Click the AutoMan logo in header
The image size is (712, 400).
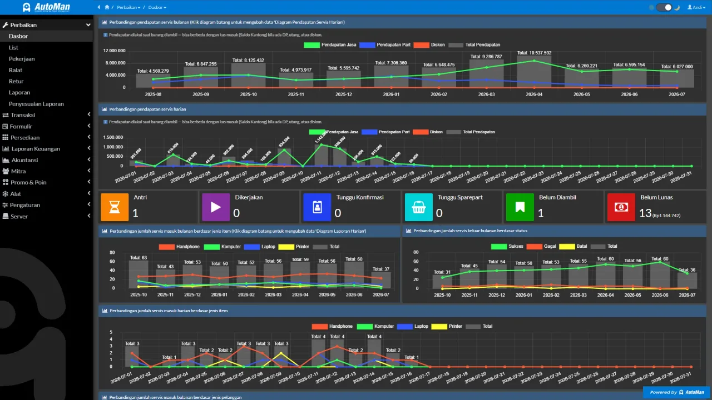[46, 7]
